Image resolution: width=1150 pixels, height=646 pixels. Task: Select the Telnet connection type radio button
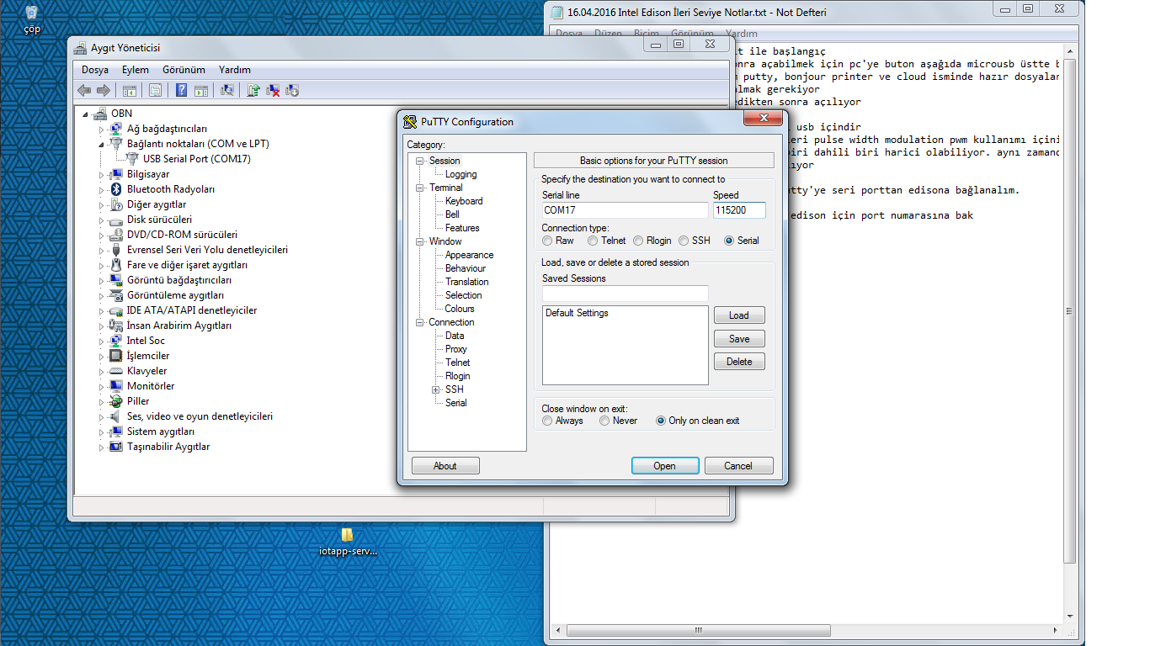tap(593, 241)
